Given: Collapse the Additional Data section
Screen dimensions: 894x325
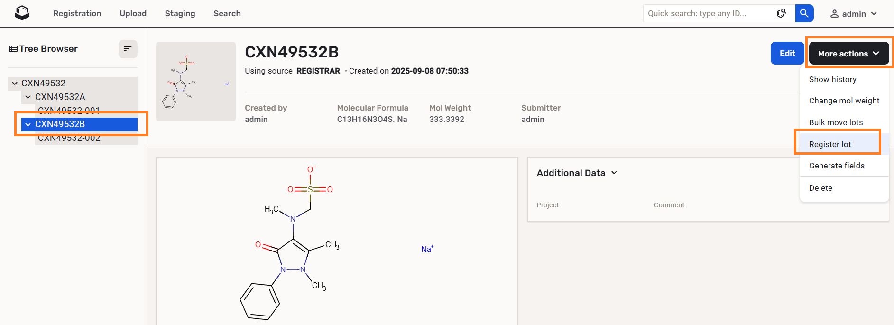Looking at the screenshot, I should (614, 173).
